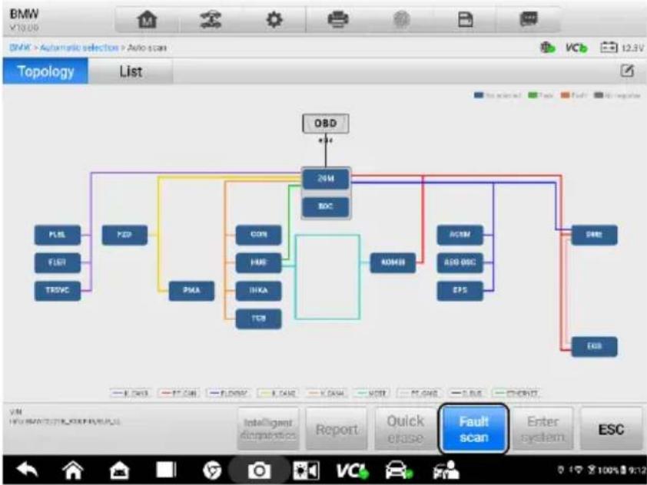This screenshot has height=485, width=647.
Task: Select the TRSVC module node
Action: tap(58, 291)
